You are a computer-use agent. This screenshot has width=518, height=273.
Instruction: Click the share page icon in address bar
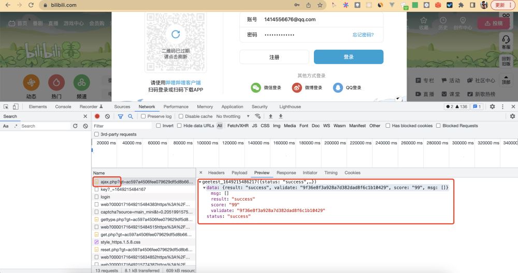pos(308,5)
